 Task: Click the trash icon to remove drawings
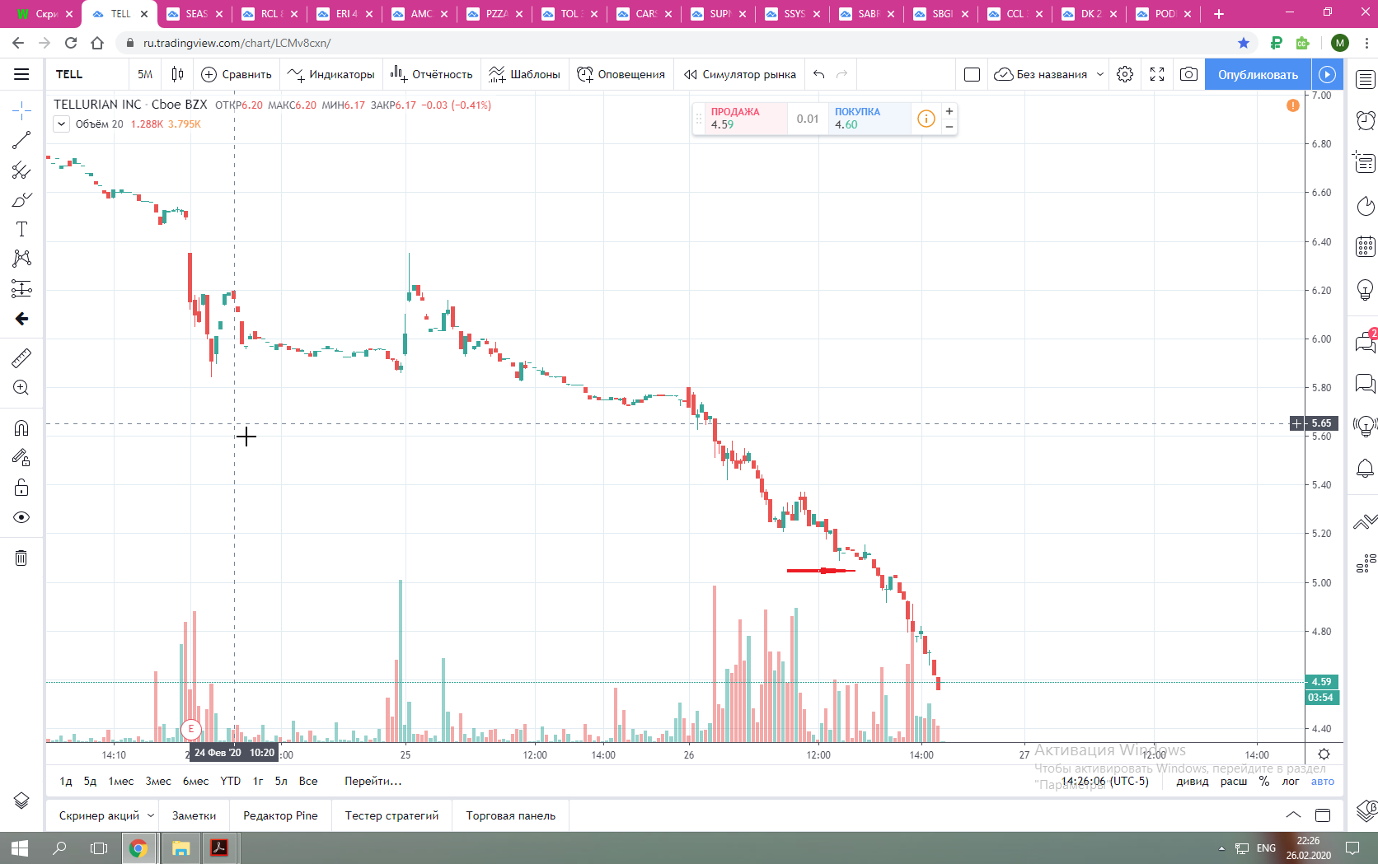pos(21,558)
